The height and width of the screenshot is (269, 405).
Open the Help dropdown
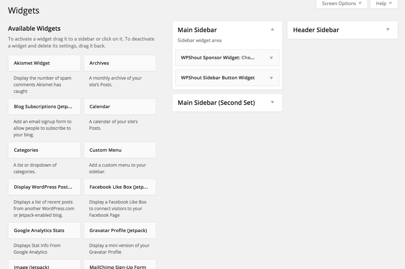click(383, 4)
